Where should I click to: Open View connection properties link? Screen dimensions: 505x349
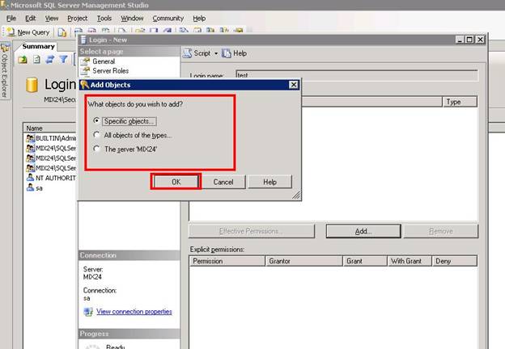pyautogui.click(x=134, y=312)
